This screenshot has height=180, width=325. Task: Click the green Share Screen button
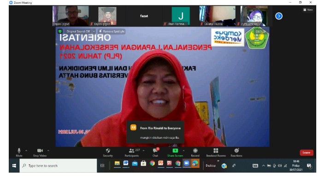coord(175,152)
